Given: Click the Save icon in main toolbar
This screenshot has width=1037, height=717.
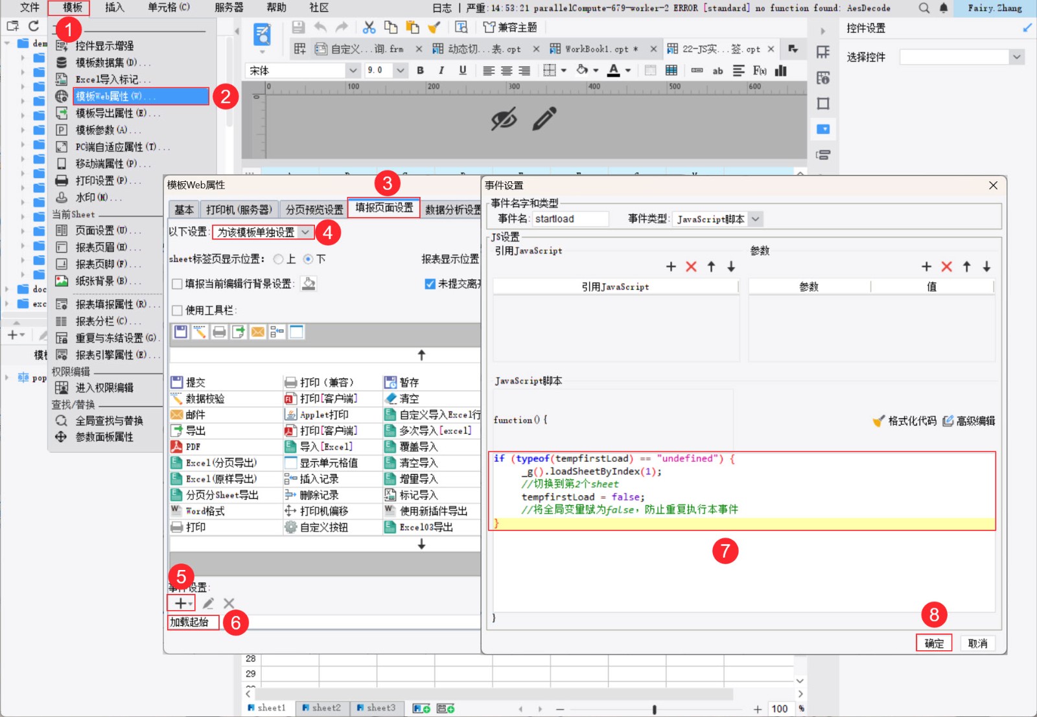Looking at the screenshot, I should (298, 27).
